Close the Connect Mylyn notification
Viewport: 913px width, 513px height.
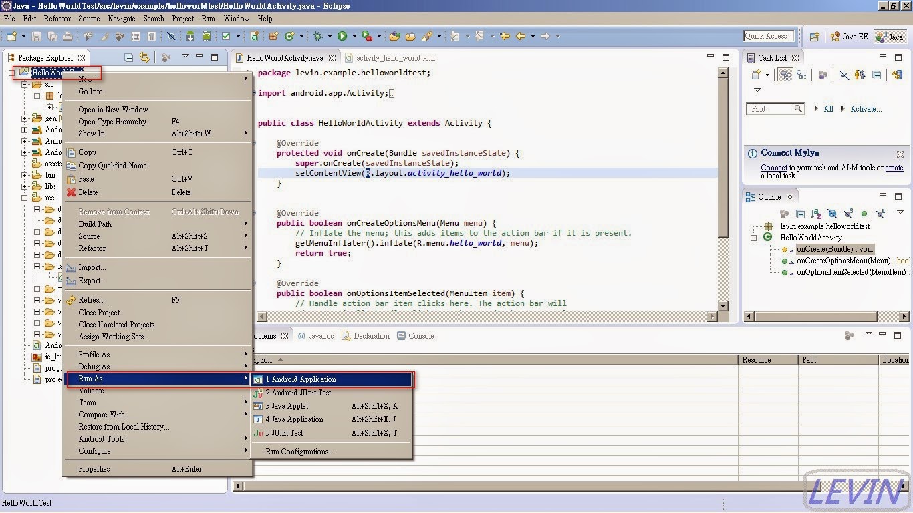pyautogui.click(x=900, y=154)
